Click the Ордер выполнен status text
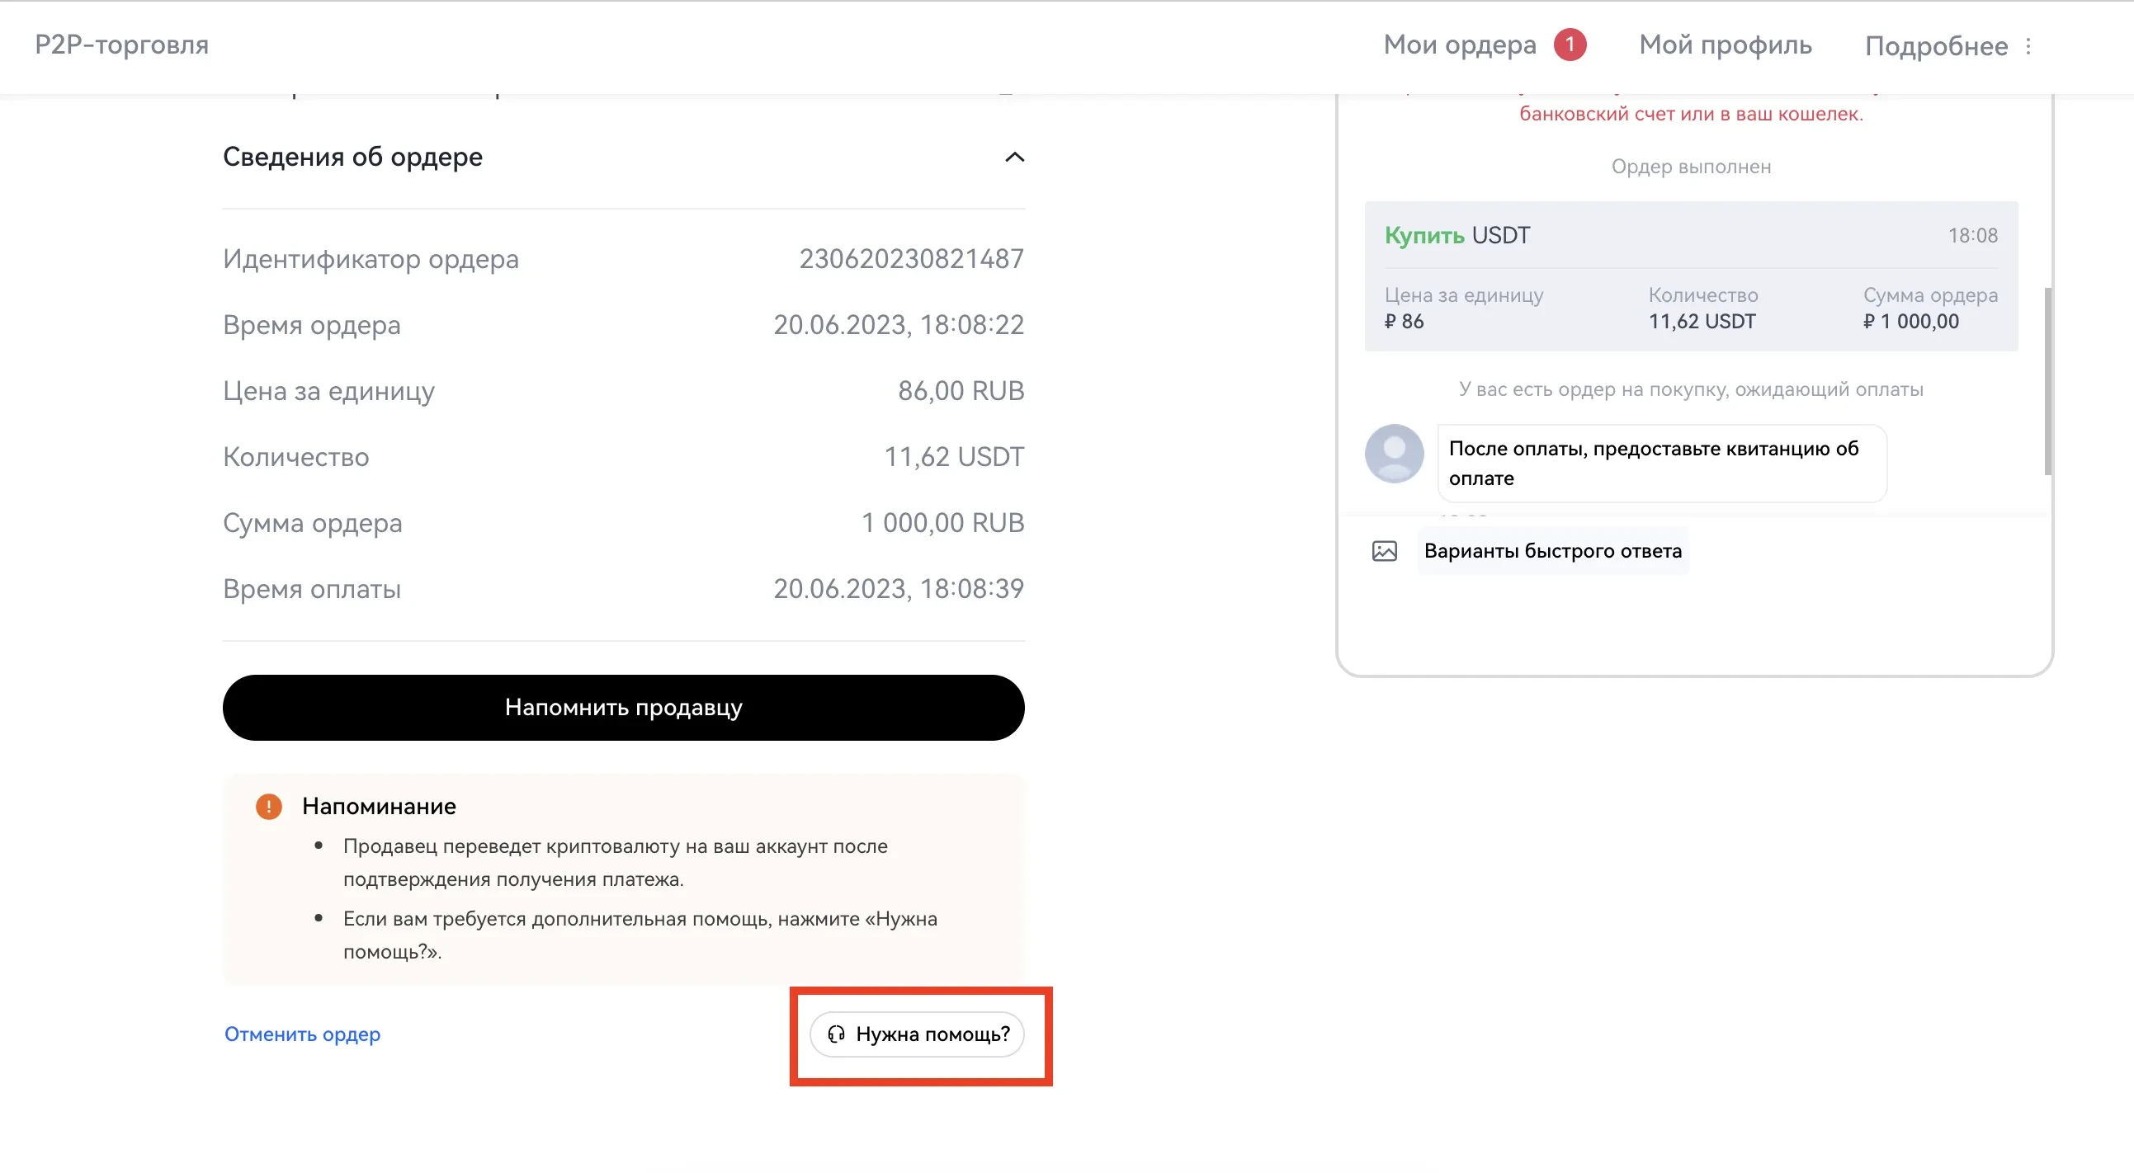 click(1691, 167)
